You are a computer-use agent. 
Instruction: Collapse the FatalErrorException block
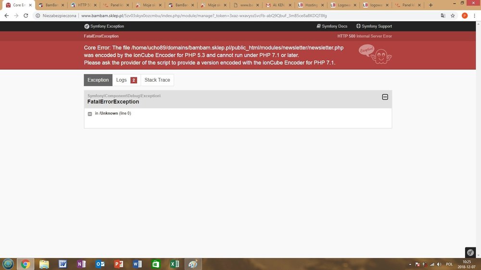tap(385, 97)
